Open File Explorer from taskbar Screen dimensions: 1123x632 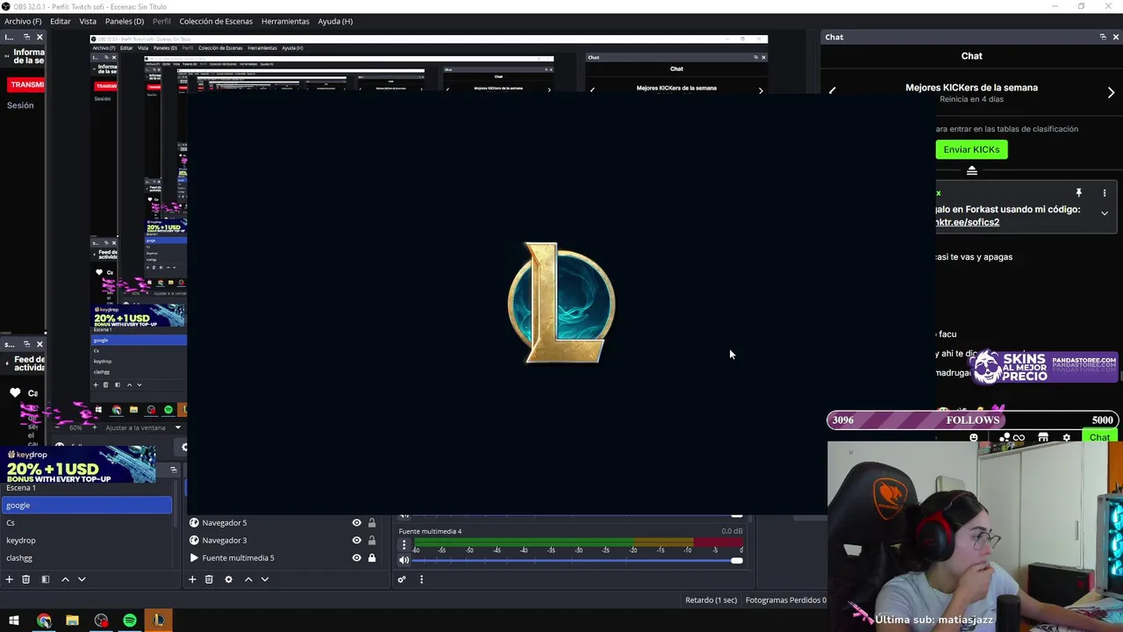tap(73, 621)
